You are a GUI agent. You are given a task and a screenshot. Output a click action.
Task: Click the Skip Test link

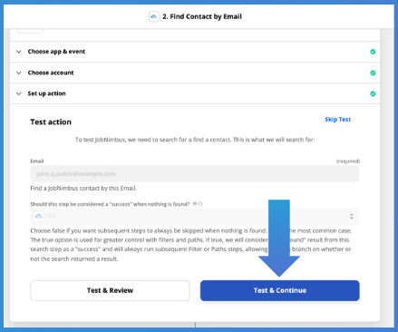338,120
